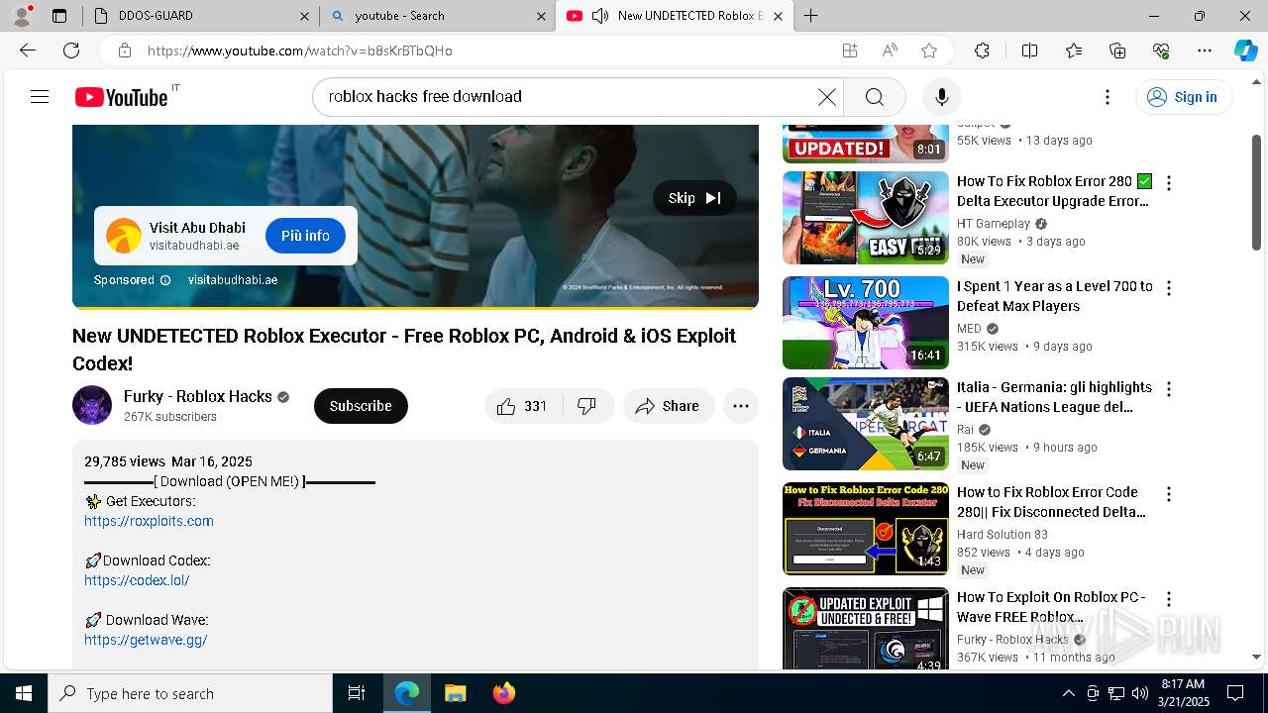Open the visitabudhabi.ae sponsored link
Image resolution: width=1268 pixels, height=713 pixels.
233,280
